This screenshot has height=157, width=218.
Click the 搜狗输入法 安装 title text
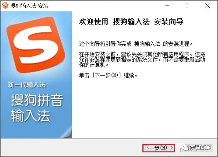29,6
